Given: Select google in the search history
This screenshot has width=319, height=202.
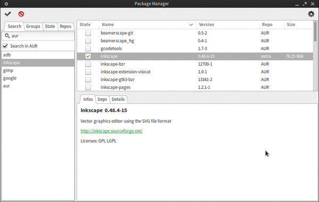Looking at the screenshot, I should click(38, 78).
